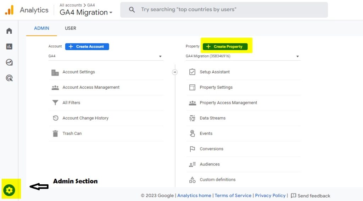Click the Account Settings building icon
Viewport: 363px width, 201px height.
[55, 72]
